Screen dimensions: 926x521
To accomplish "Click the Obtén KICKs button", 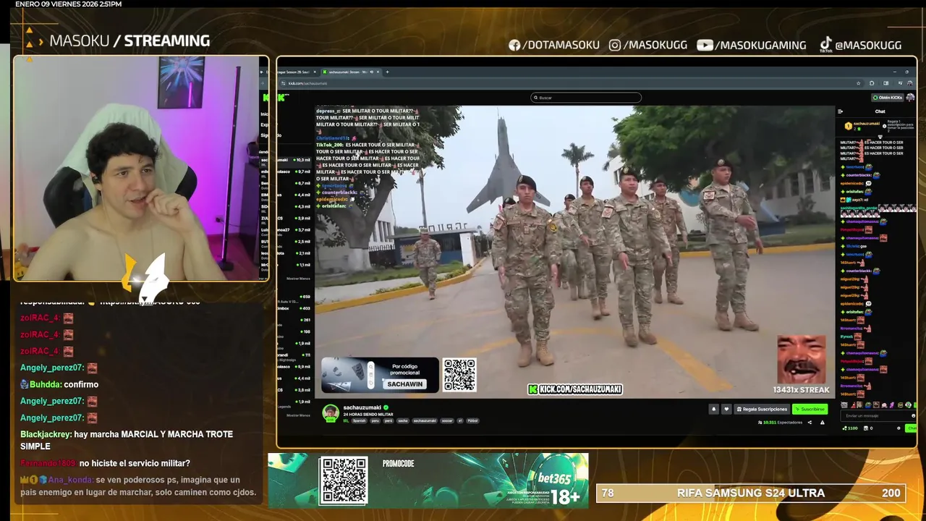I will point(888,98).
